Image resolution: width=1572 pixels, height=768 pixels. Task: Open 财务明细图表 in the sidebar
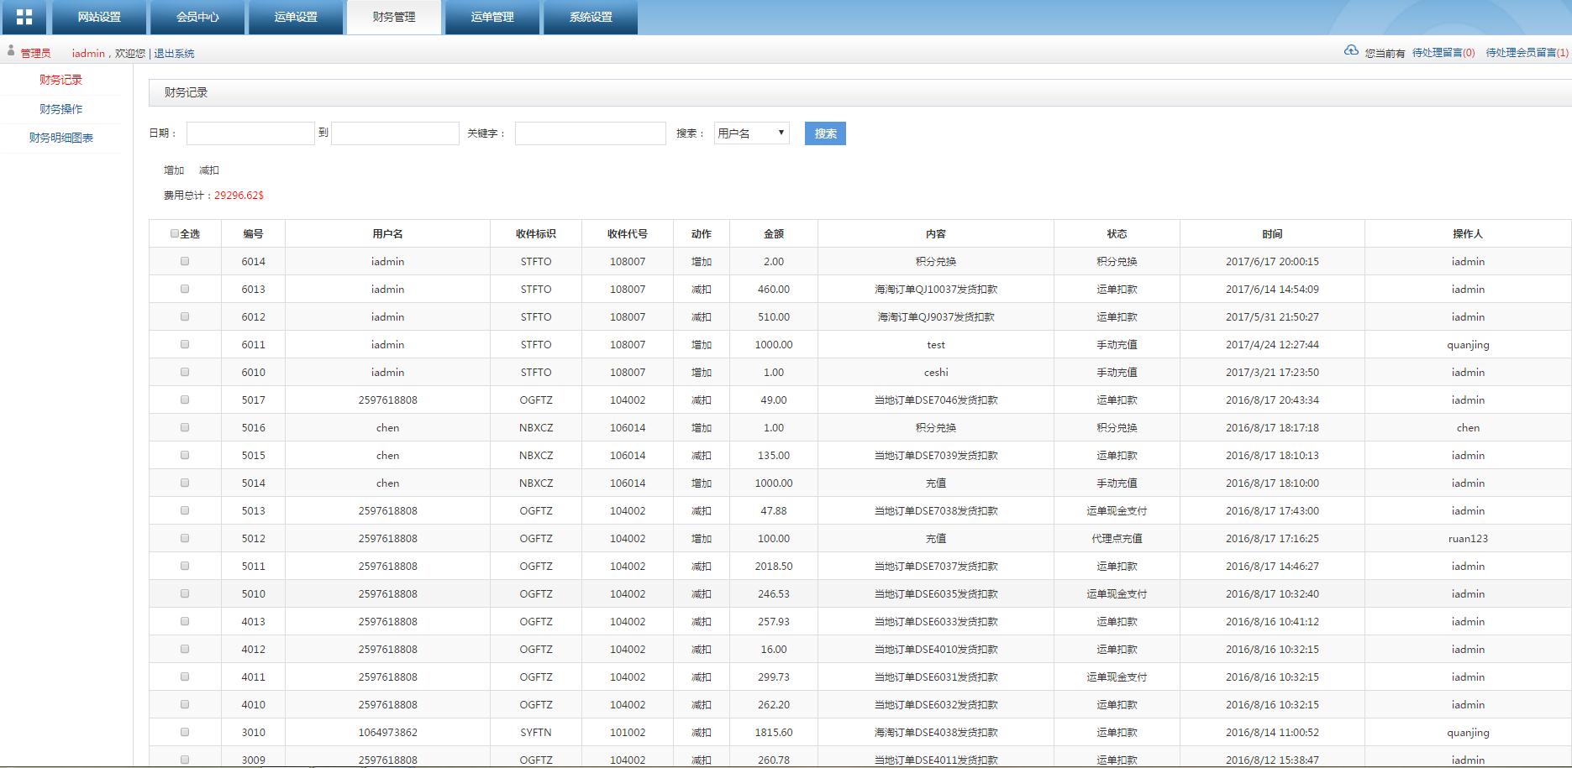pyautogui.click(x=60, y=138)
